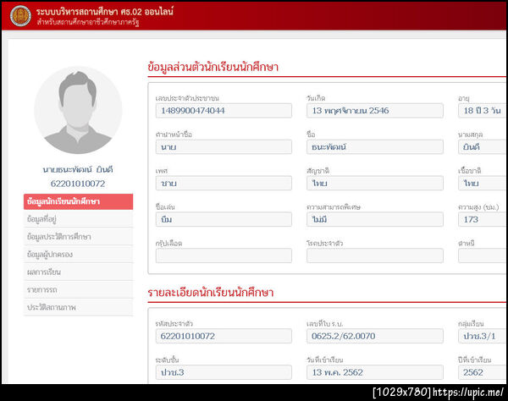Click the เลขประจำตัวประชาชน field 1489900474044
The height and width of the screenshot is (401, 508).
224,111
